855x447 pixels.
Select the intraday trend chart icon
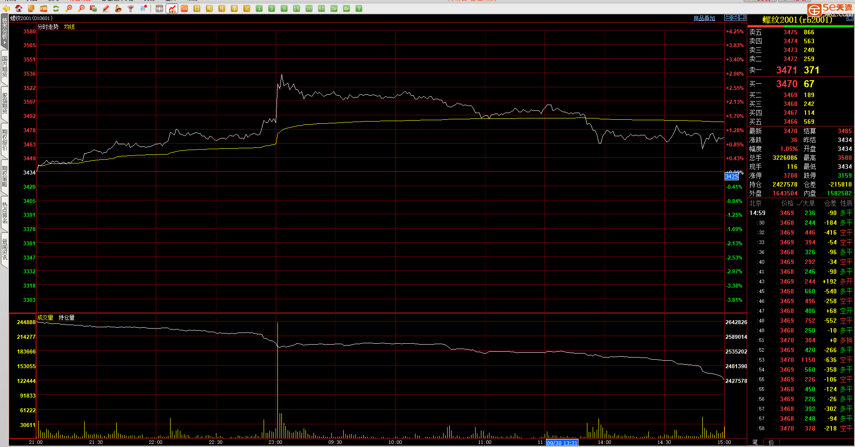point(172,8)
